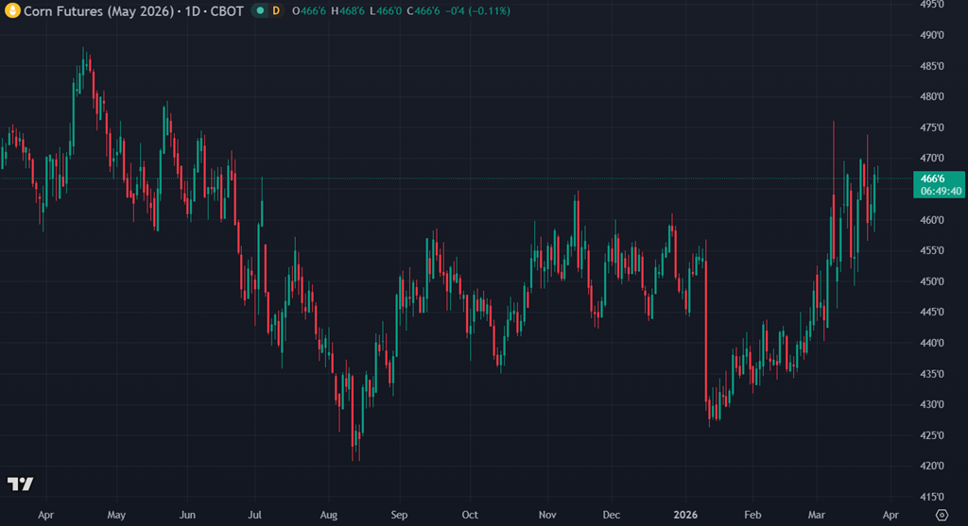968x526 pixels.
Task: Click the Nov label on time axis
Action: point(547,516)
